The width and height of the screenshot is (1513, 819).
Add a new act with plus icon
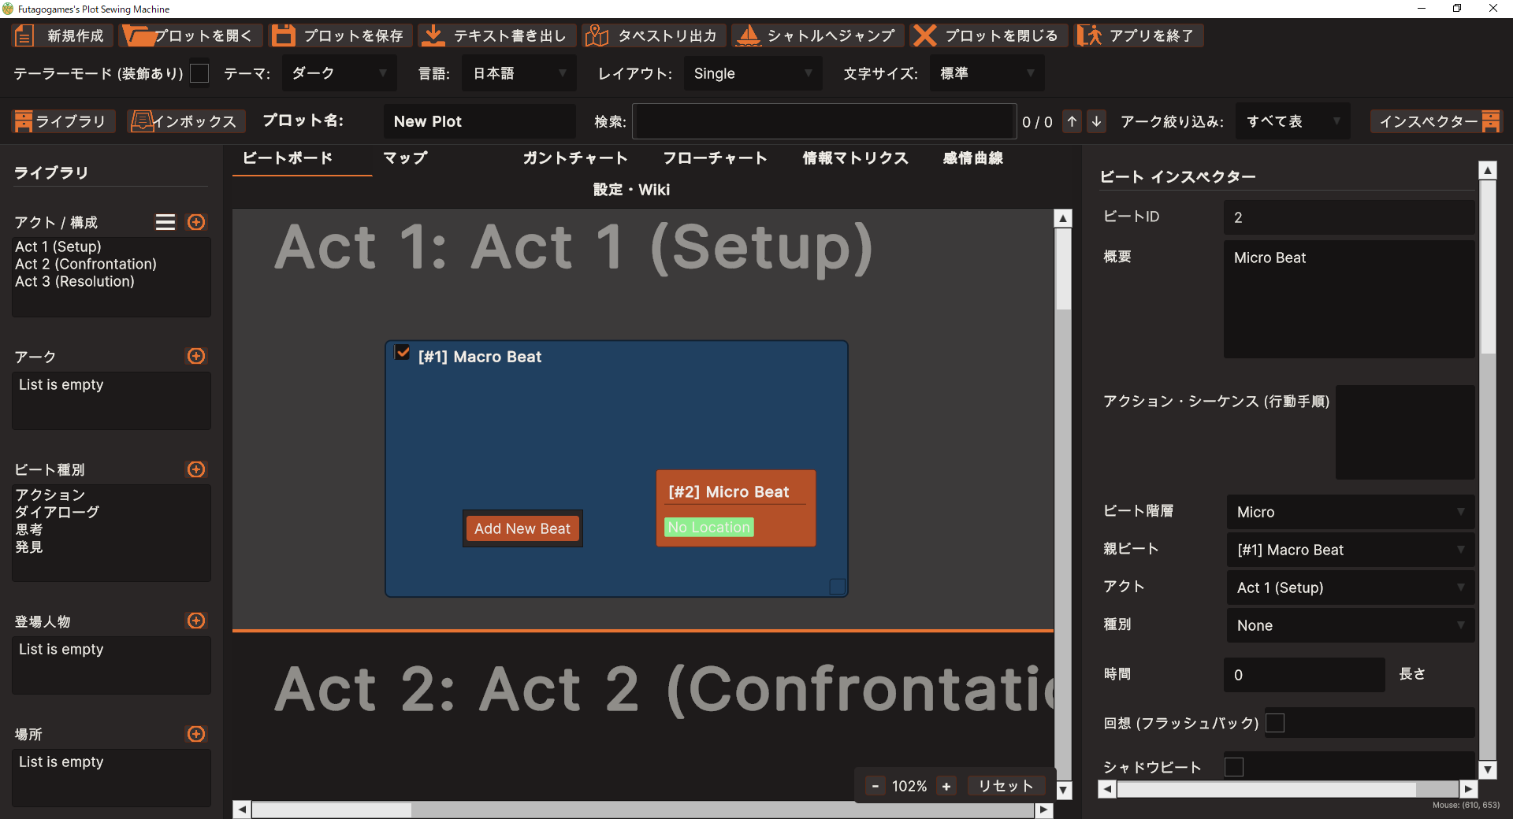196,222
